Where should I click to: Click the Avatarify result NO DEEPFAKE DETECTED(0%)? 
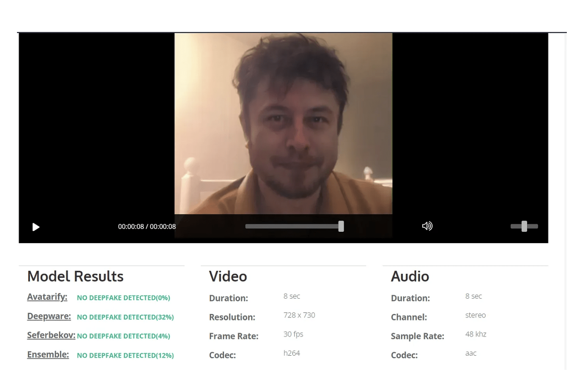click(123, 298)
